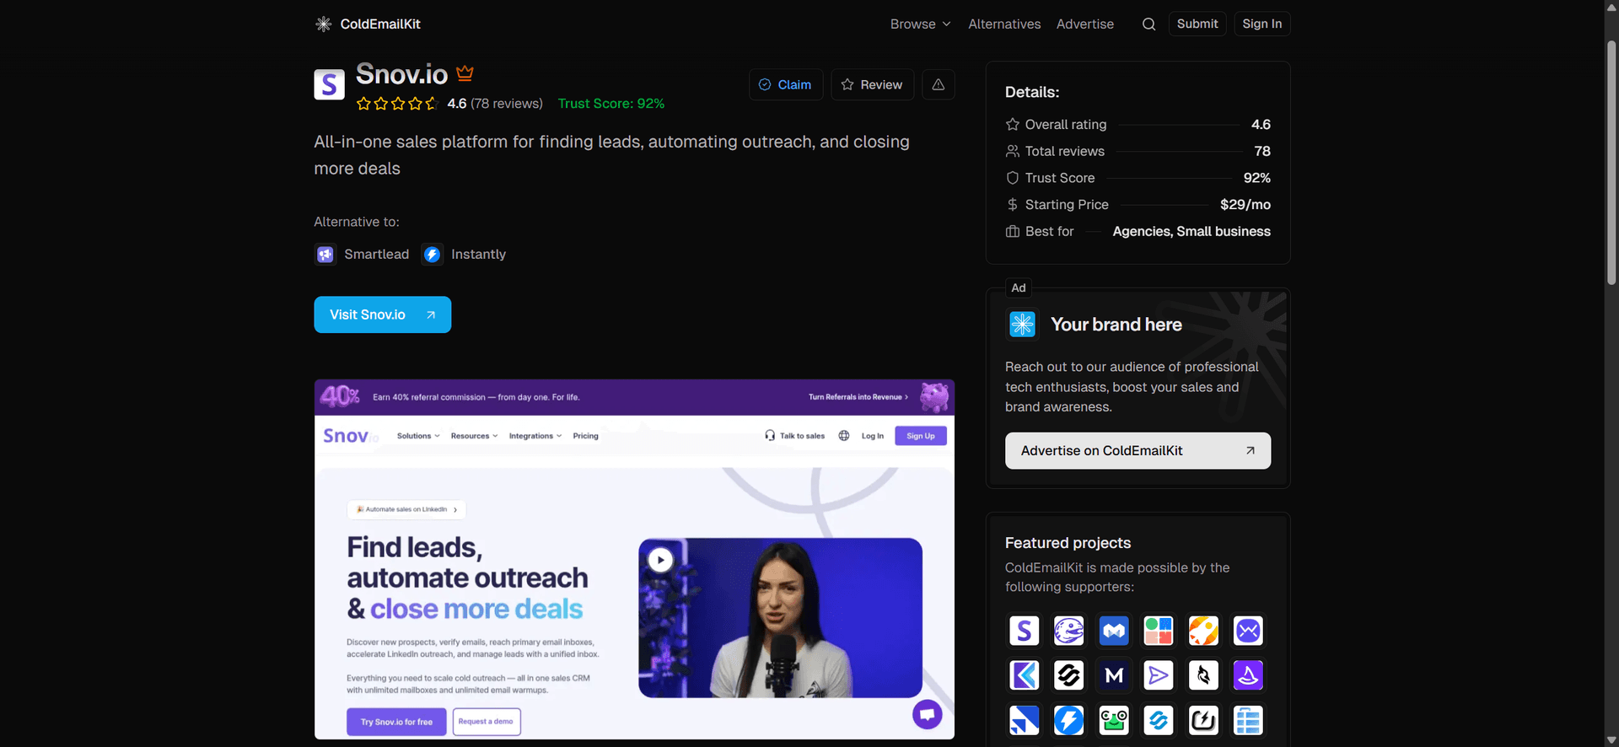Open the purple wizard hat featured project
Screen dimensions: 1619x747
(x=1248, y=675)
